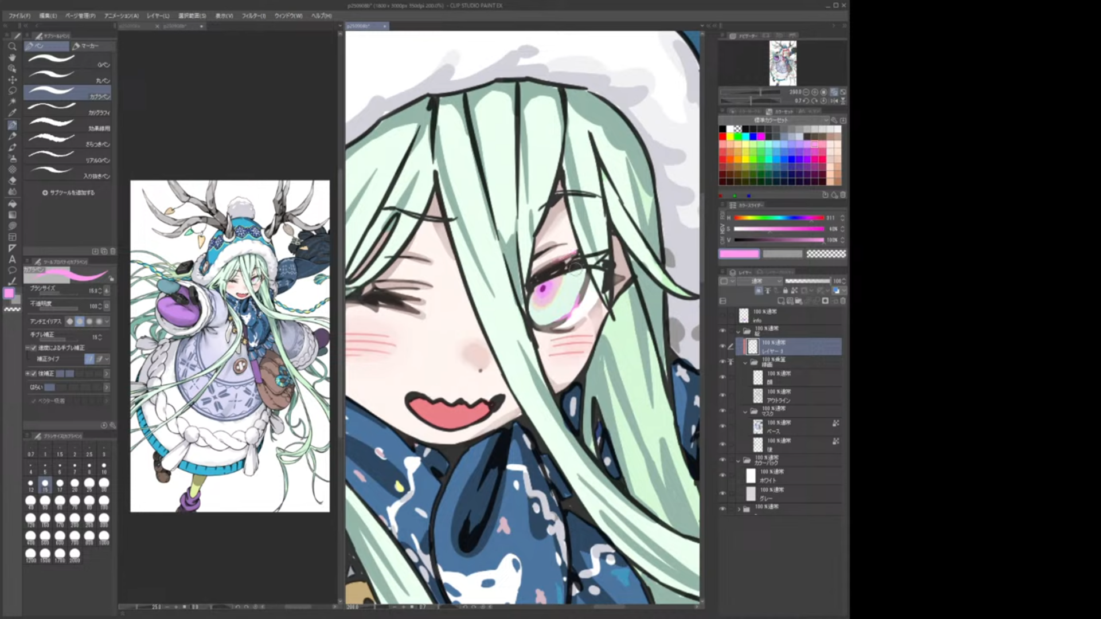Hide the ホワイト layer with eye icon

tap(723, 475)
